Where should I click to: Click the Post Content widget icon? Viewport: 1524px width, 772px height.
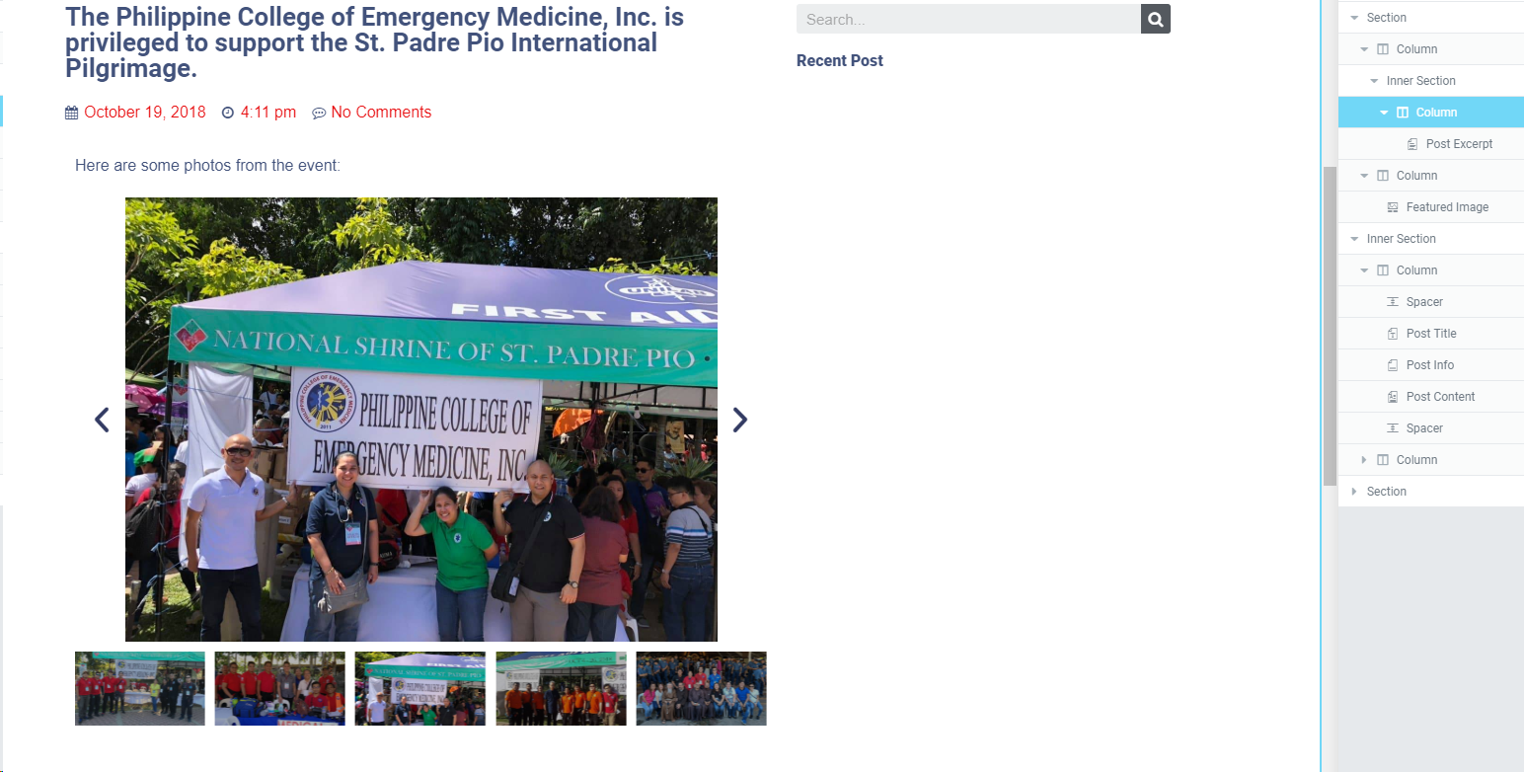[x=1393, y=397]
